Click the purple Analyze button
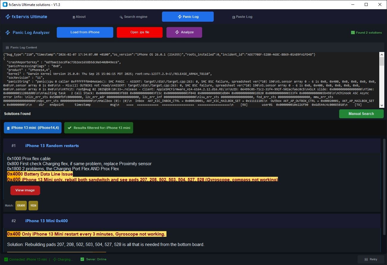The height and width of the screenshot is (265, 387). pos(184,32)
